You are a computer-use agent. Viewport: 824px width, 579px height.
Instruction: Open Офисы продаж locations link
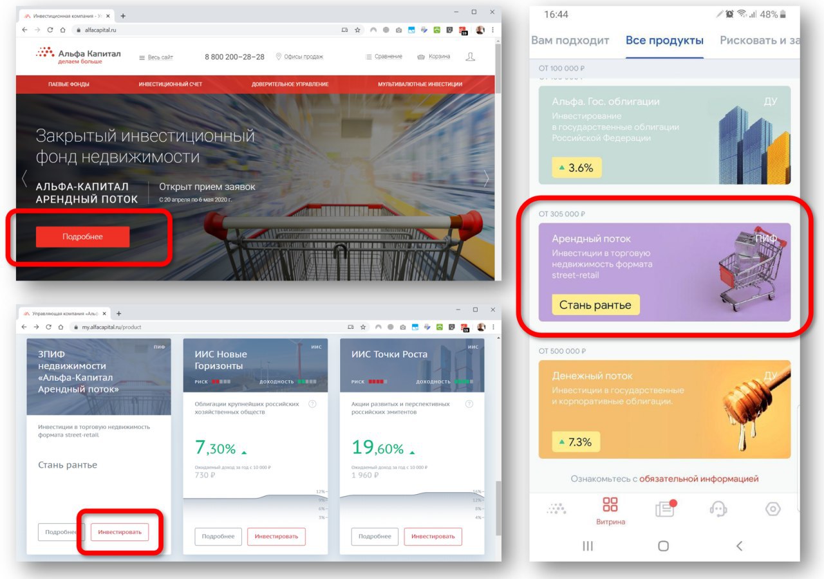pyautogui.click(x=299, y=57)
